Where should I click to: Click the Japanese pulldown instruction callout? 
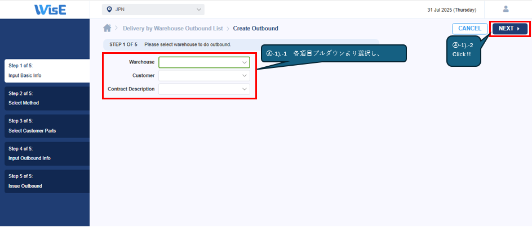333,53
